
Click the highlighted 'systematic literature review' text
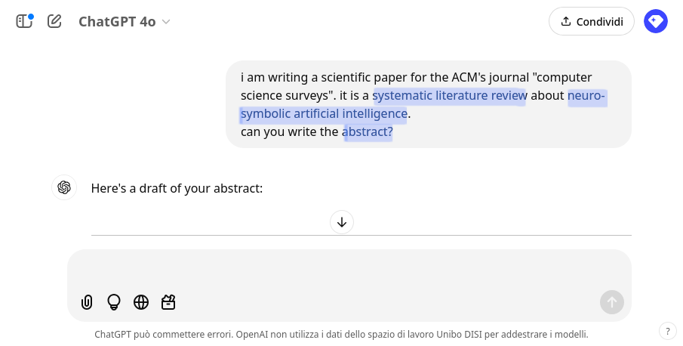point(450,95)
